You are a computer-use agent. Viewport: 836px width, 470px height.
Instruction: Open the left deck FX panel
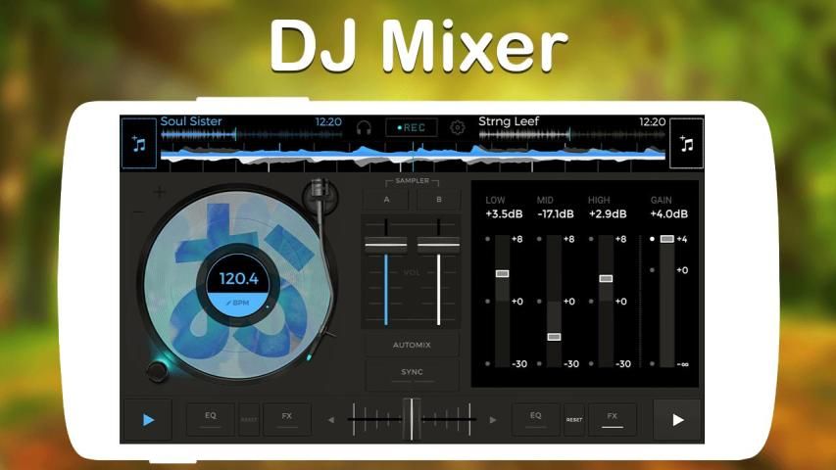tap(286, 418)
